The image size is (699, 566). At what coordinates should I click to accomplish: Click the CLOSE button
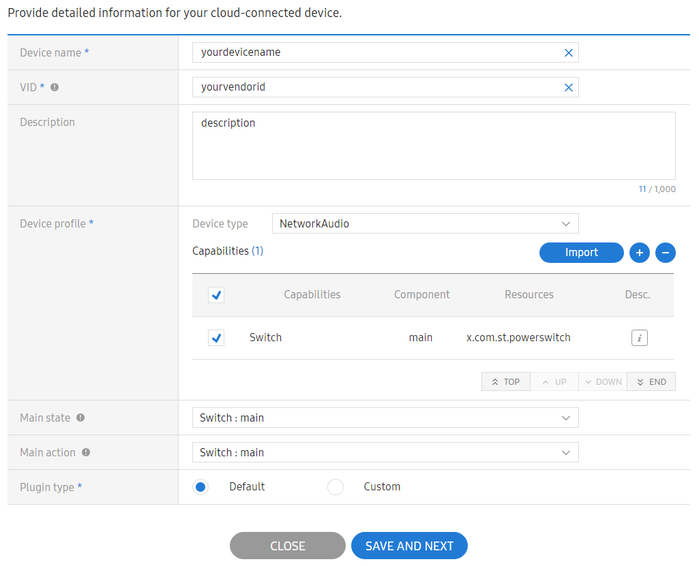287,546
